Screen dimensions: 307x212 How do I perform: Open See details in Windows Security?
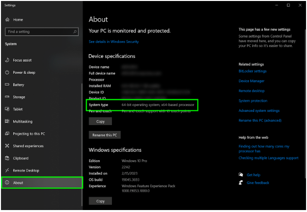pos(114,42)
